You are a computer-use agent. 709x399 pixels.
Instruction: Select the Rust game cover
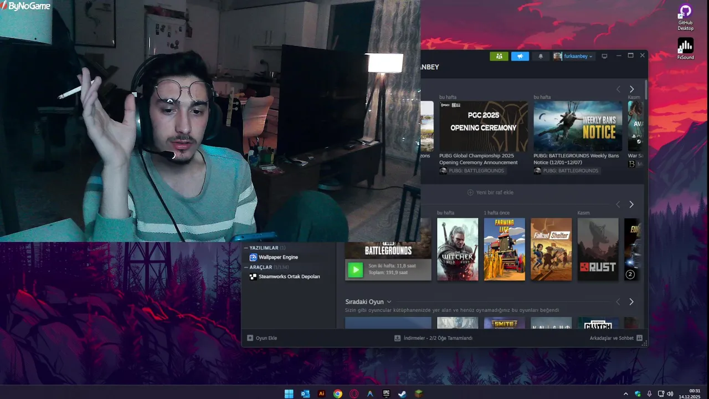pos(598,249)
